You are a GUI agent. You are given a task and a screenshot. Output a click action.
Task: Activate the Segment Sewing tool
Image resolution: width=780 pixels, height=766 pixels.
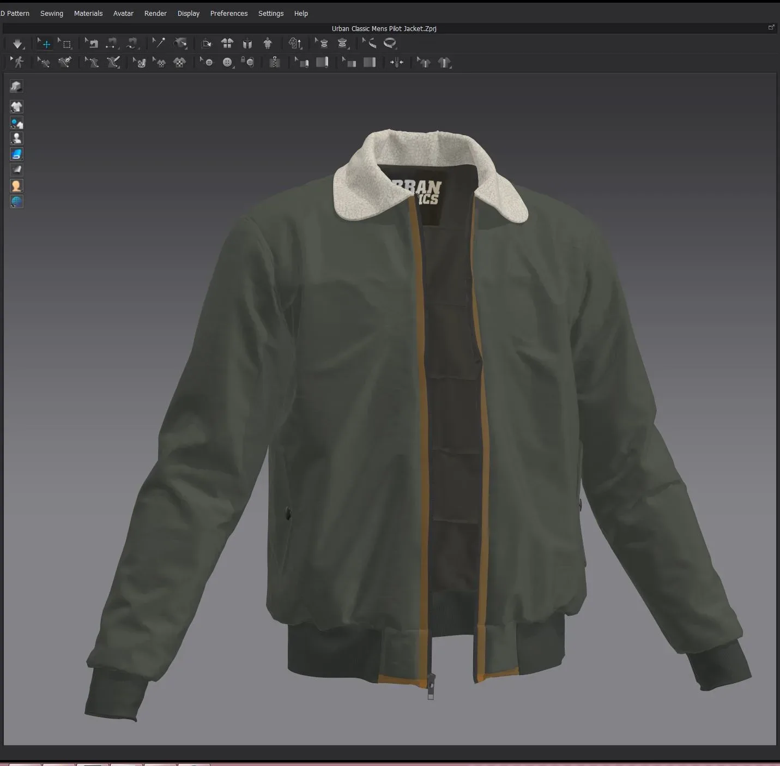click(112, 44)
